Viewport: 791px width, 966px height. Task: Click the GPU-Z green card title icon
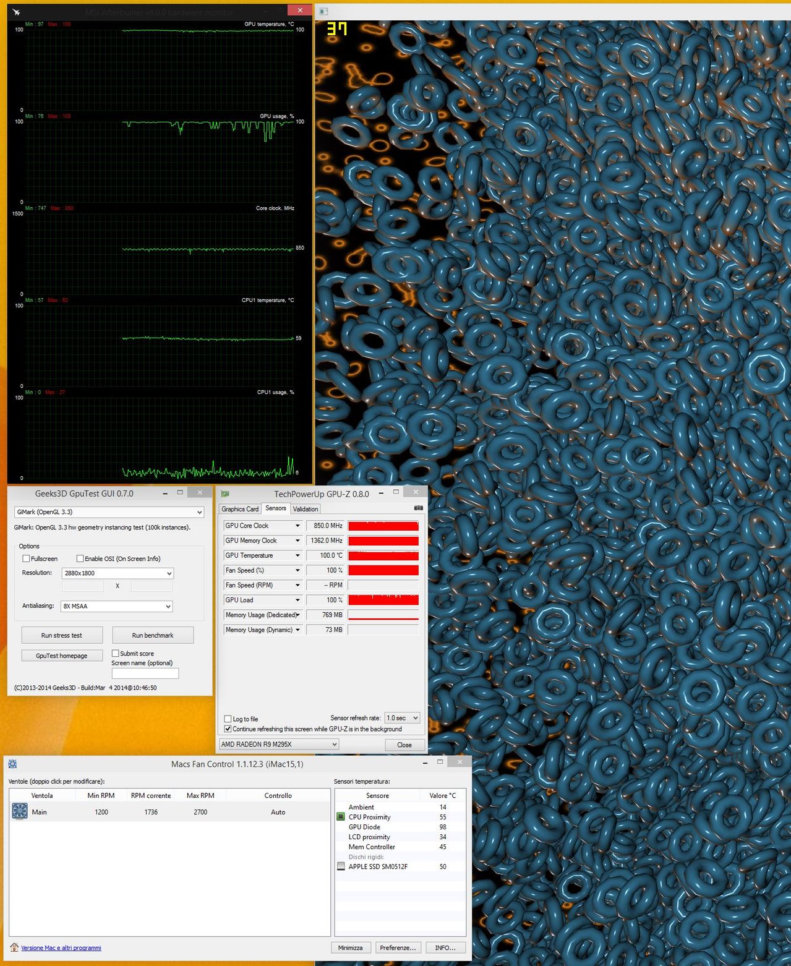(x=225, y=494)
